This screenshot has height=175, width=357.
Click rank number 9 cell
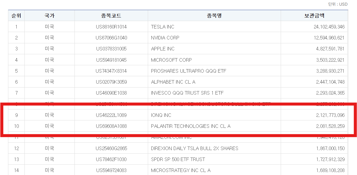tap(16, 115)
